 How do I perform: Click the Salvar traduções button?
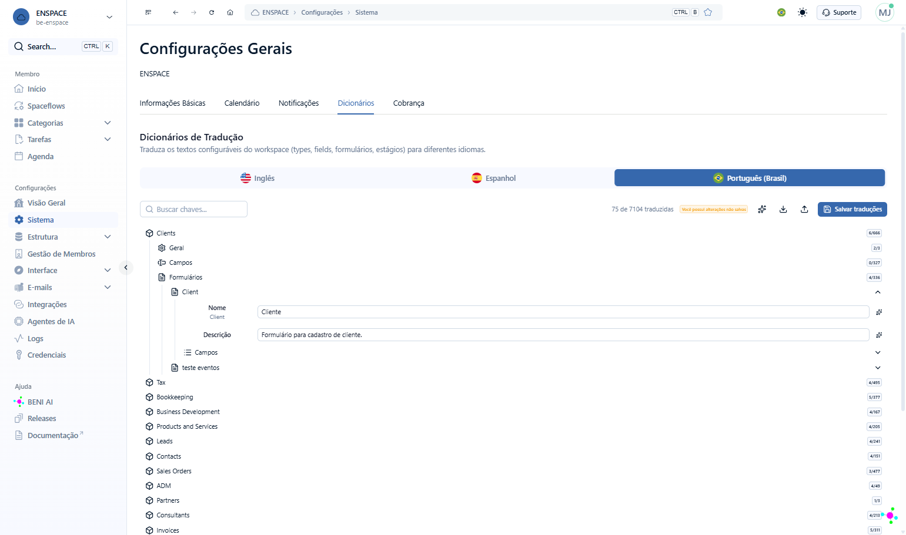click(852, 209)
